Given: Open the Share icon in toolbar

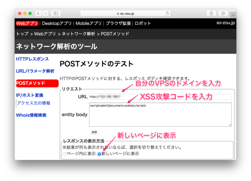Looking at the screenshot, I should (x=212, y=13).
